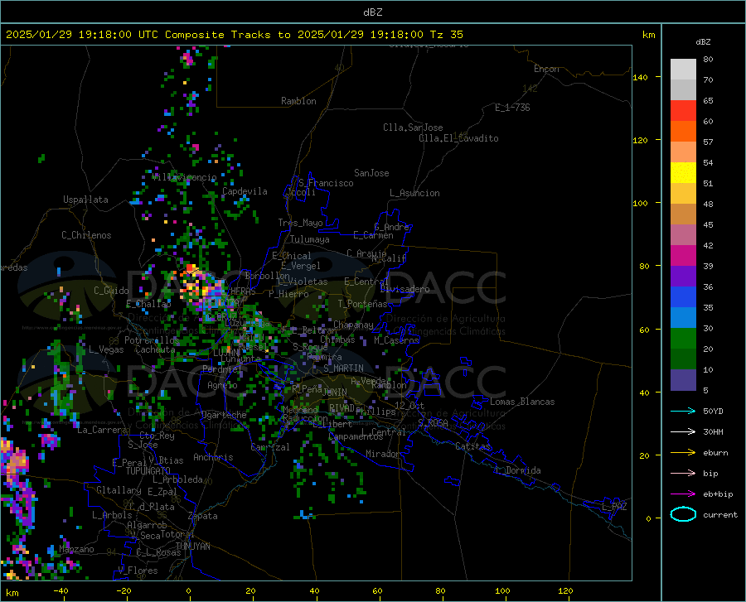Click the 'Villavicencio' map label
Screen dimensions: 746x602
tap(185, 177)
